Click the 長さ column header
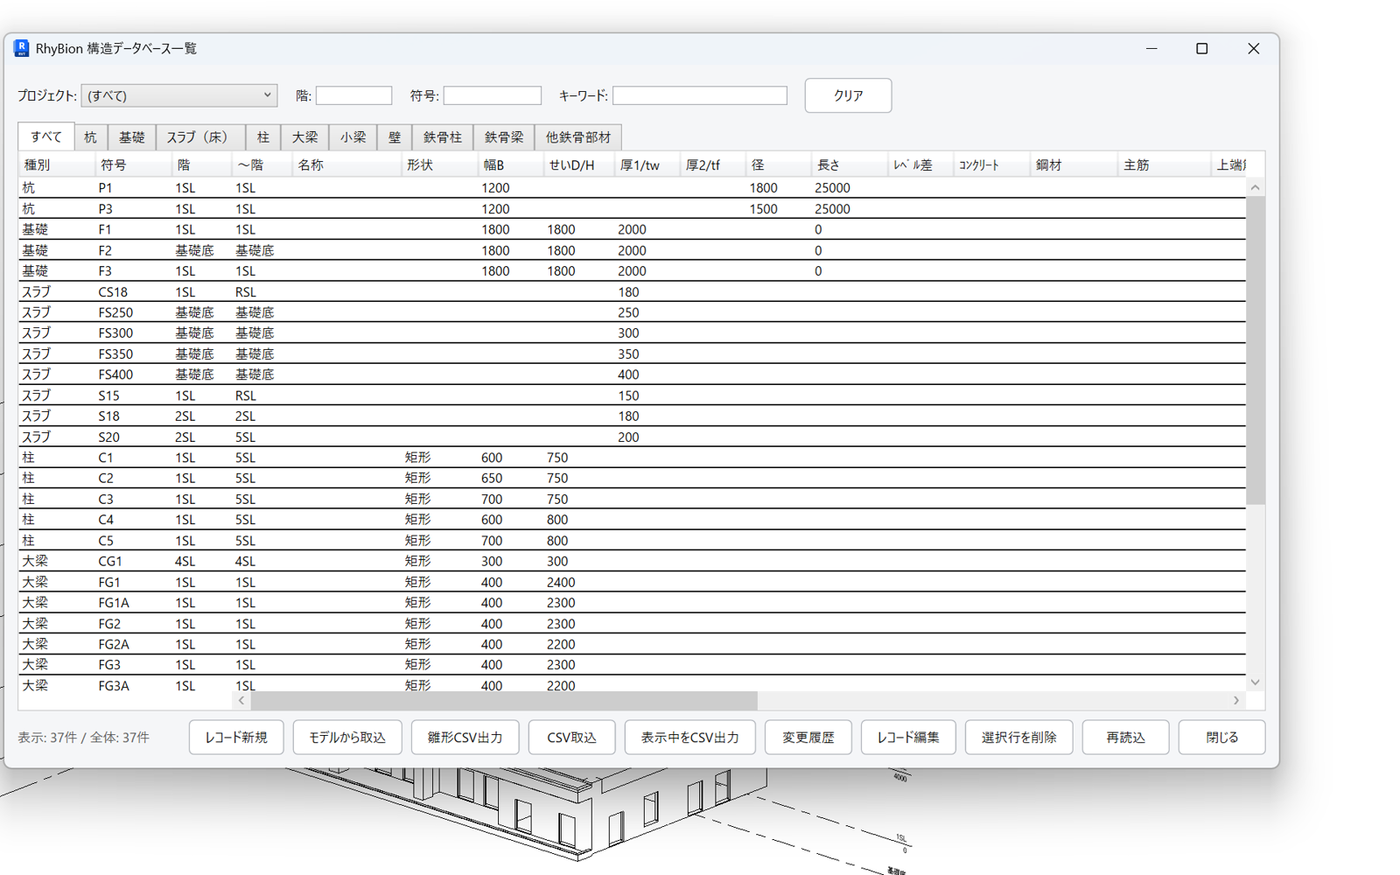The height and width of the screenshot is (875, 1400). click(x=849, y=164)
